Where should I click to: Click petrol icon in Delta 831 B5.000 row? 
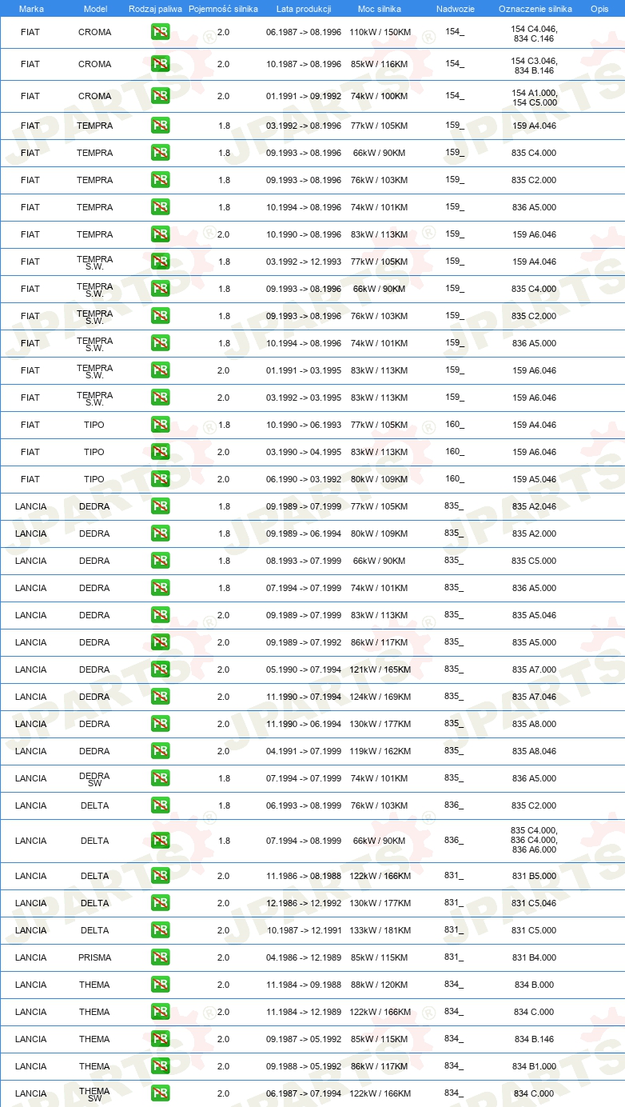(161, 876)
